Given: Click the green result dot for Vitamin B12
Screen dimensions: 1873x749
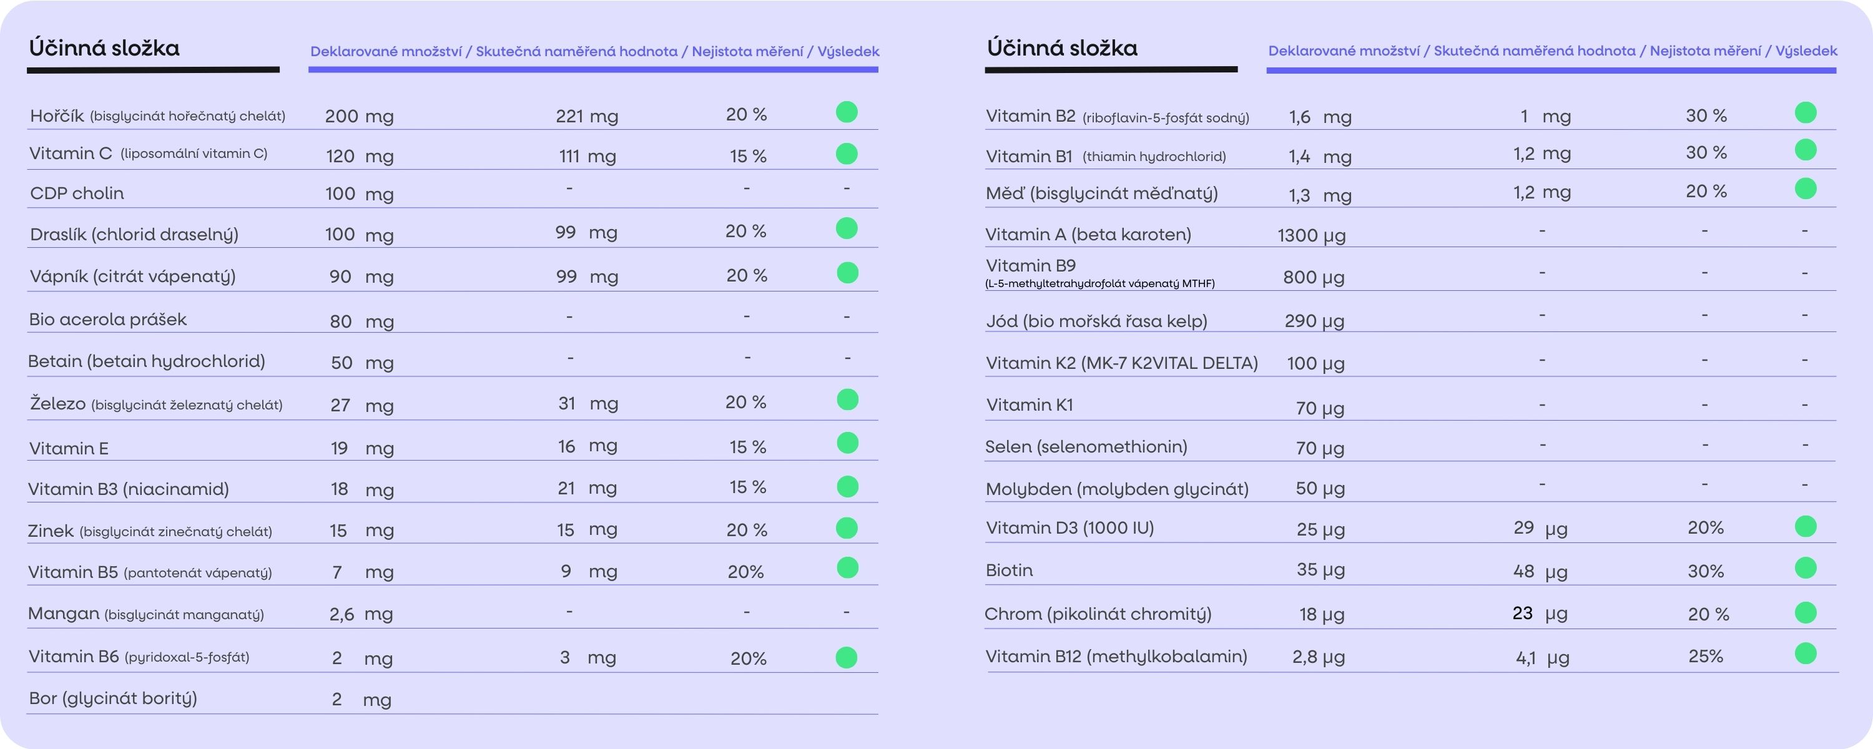Looking at the screenshot, I should (1806, 654).
